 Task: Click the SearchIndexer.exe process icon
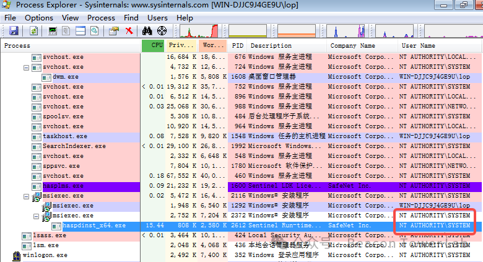(x=37, y=146)
